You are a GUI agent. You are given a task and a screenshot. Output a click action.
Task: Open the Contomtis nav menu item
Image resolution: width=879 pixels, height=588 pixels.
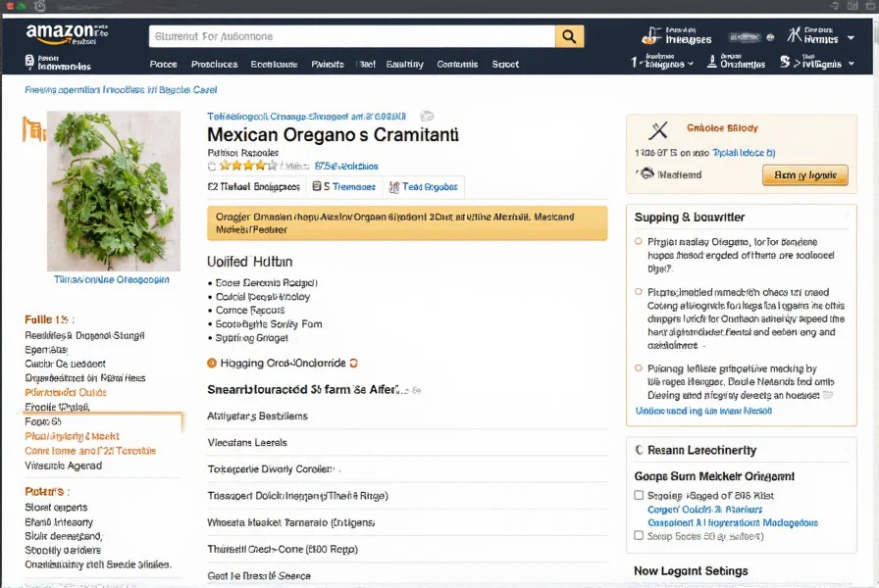(457, 65)
